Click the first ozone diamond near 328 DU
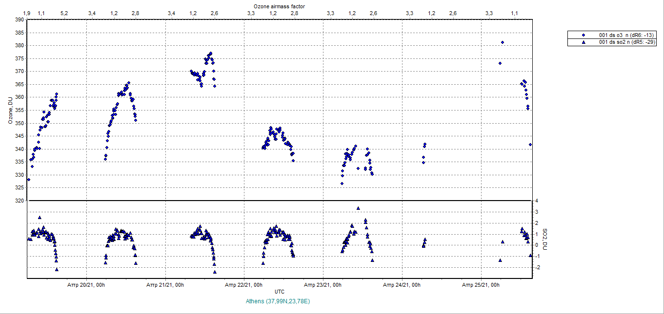The height and width of the screenshot is (314, 664). (x=29, y=180)
